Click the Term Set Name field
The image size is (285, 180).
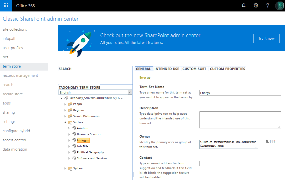pyautogui.click(x=240, y=93)
